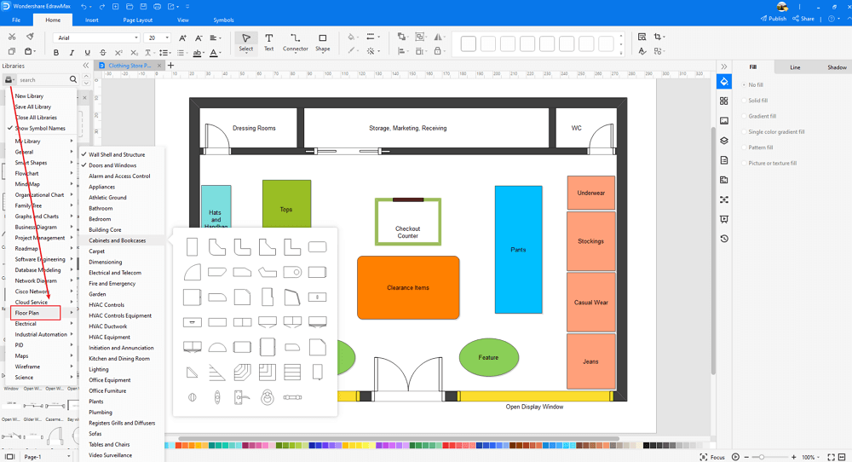Uncheck Wall Shell and Structure library
Viewport: 852px width, 462px height.
click(x=117, y=155)
